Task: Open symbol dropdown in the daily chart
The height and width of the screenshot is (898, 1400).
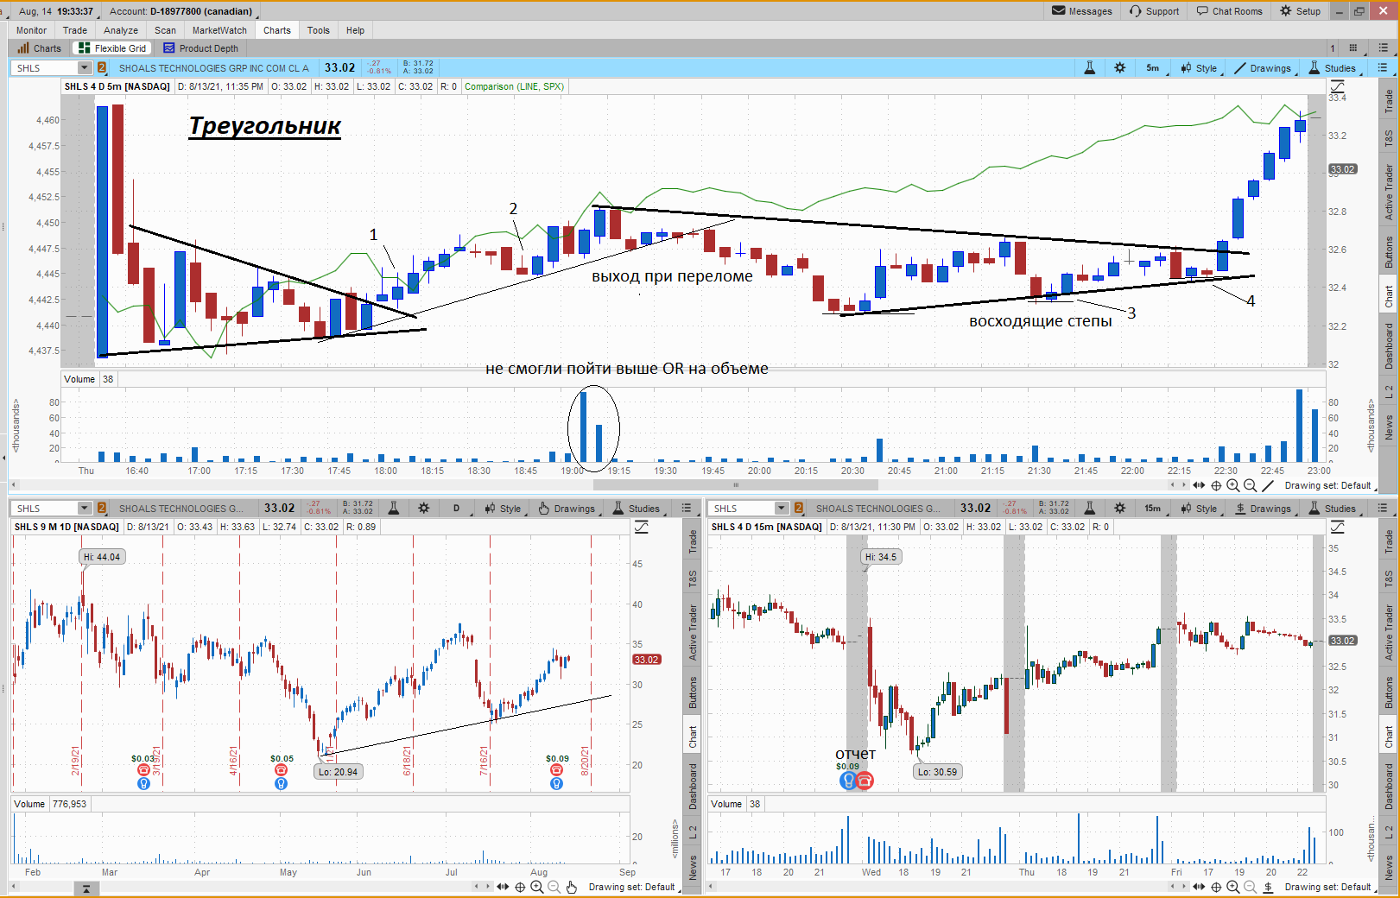Action: (x=85, y=509)
